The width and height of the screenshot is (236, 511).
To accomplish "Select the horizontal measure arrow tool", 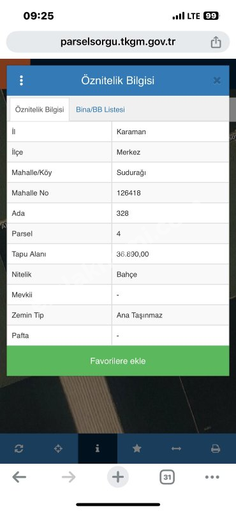I will tap(176, 449).
